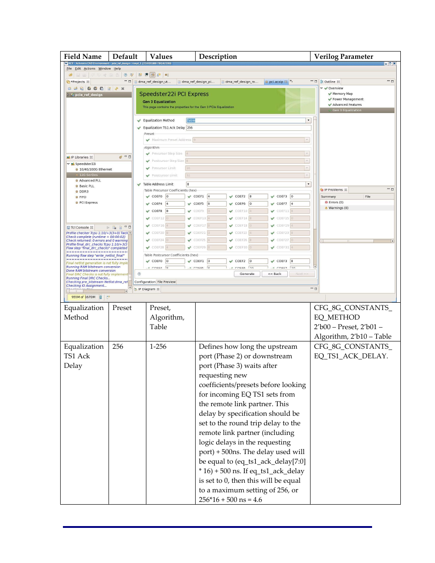The image size is (435, 563).
Task: Collapse the Speedster22i library node
Action: (x=68, y=164)
